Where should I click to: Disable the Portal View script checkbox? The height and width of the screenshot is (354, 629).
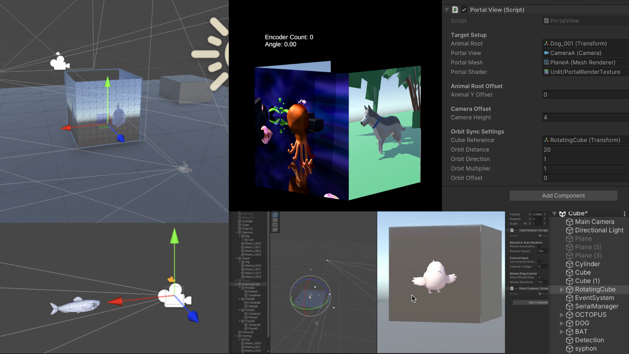(464, 10)
